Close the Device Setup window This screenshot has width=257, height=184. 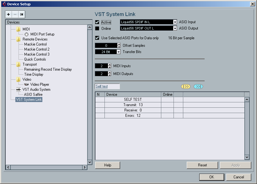pos(253,4)
